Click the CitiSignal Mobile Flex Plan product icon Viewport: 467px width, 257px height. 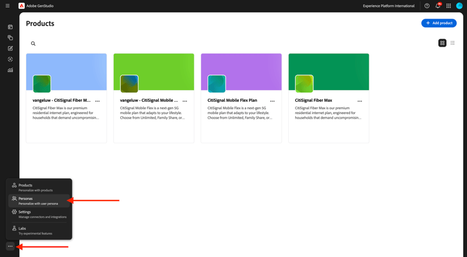point(217,84)
